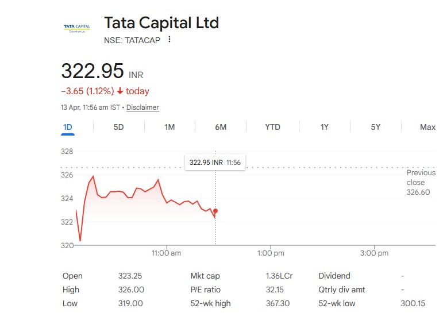
Task: Switch to the 5Y chart tab
Action: click(375, 127)
